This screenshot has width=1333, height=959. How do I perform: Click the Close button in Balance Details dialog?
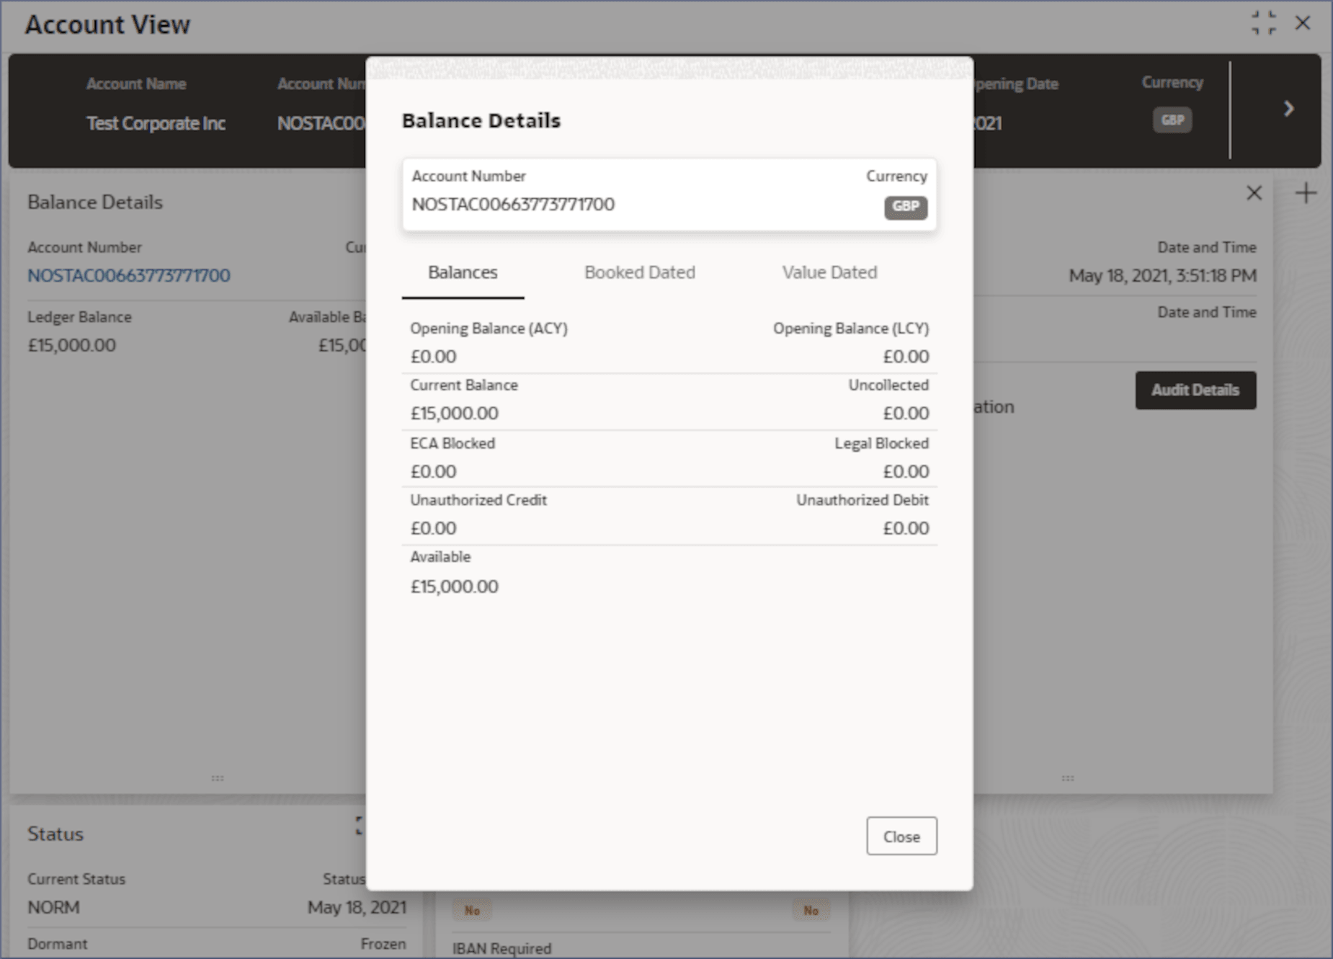(x=901, y=836)
